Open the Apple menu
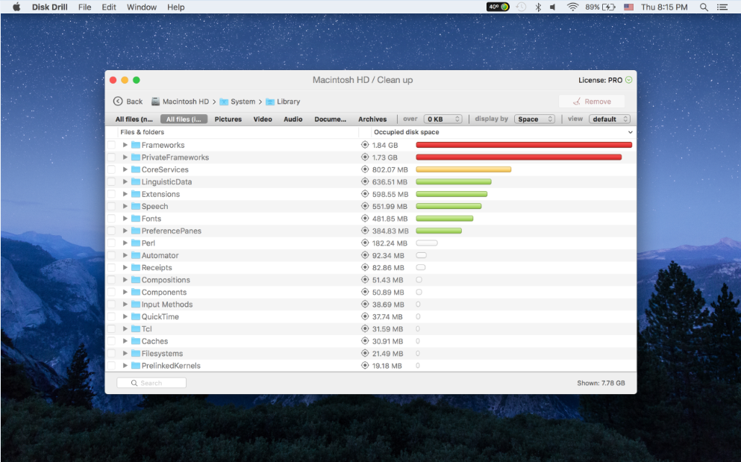Image resolution: width=741 pixels, height=462 pixels. [x=16, y=7]
